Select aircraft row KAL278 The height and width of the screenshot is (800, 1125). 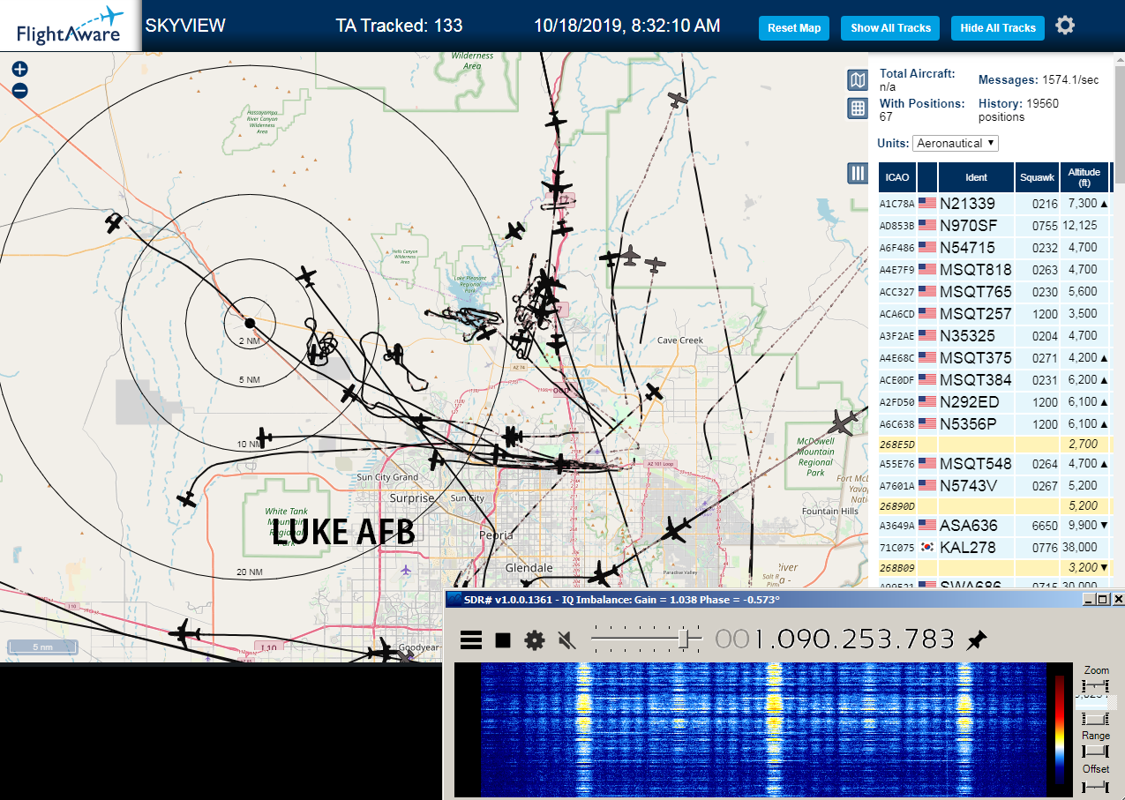pos(994,548)
